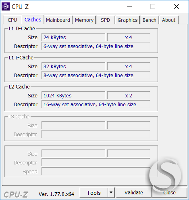Open the Memory tab
This screenshot has height=200, width=189.
coord(84,20)
